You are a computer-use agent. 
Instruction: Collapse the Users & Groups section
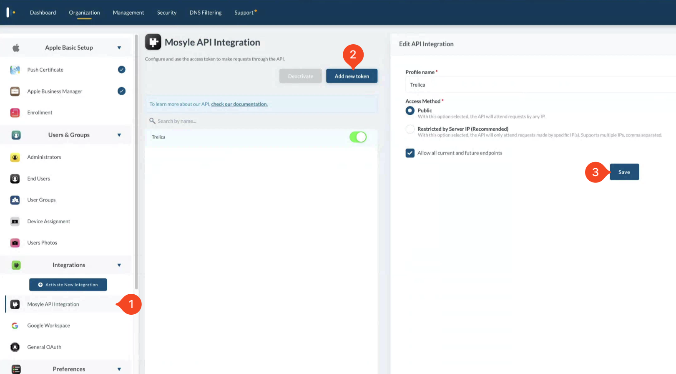(119, 135)
